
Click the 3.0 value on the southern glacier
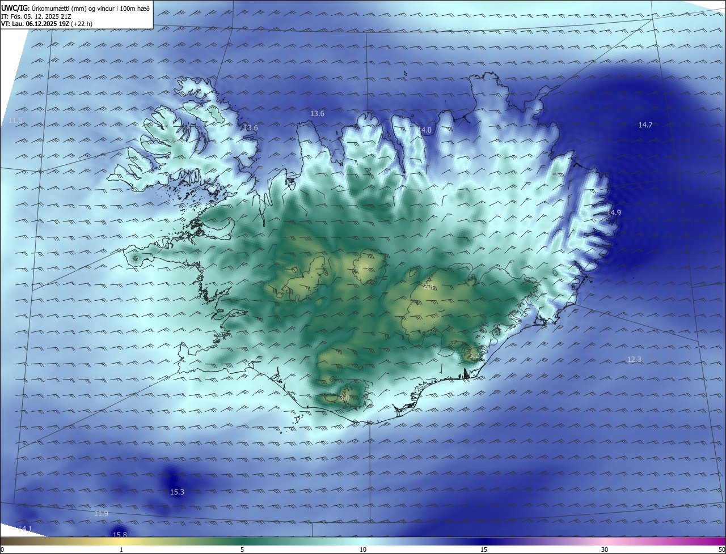coord(344,398)
